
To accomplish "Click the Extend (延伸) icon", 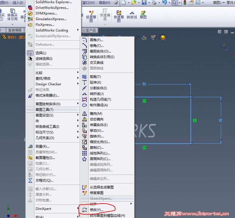I will 85,82.
